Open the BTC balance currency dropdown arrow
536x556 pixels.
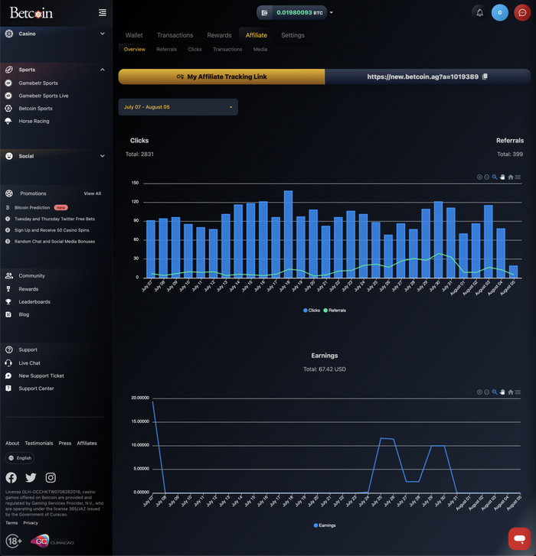[x=332, y=12]
